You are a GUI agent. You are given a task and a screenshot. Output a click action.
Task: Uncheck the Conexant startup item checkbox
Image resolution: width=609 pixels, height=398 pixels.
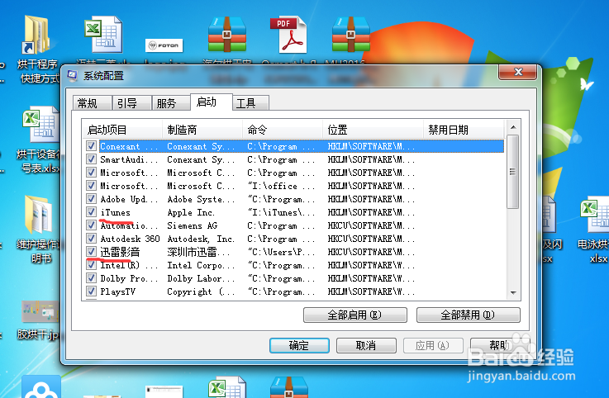click(91, 146)
